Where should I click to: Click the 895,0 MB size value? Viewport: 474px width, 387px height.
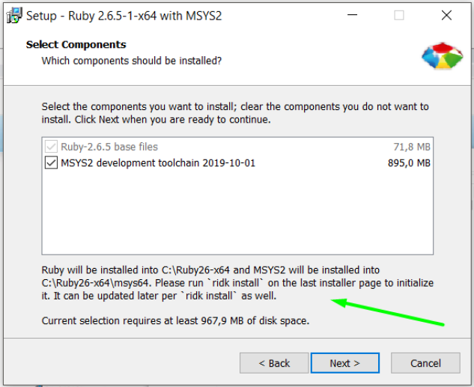pyautogui.click(x=409, y=163)
